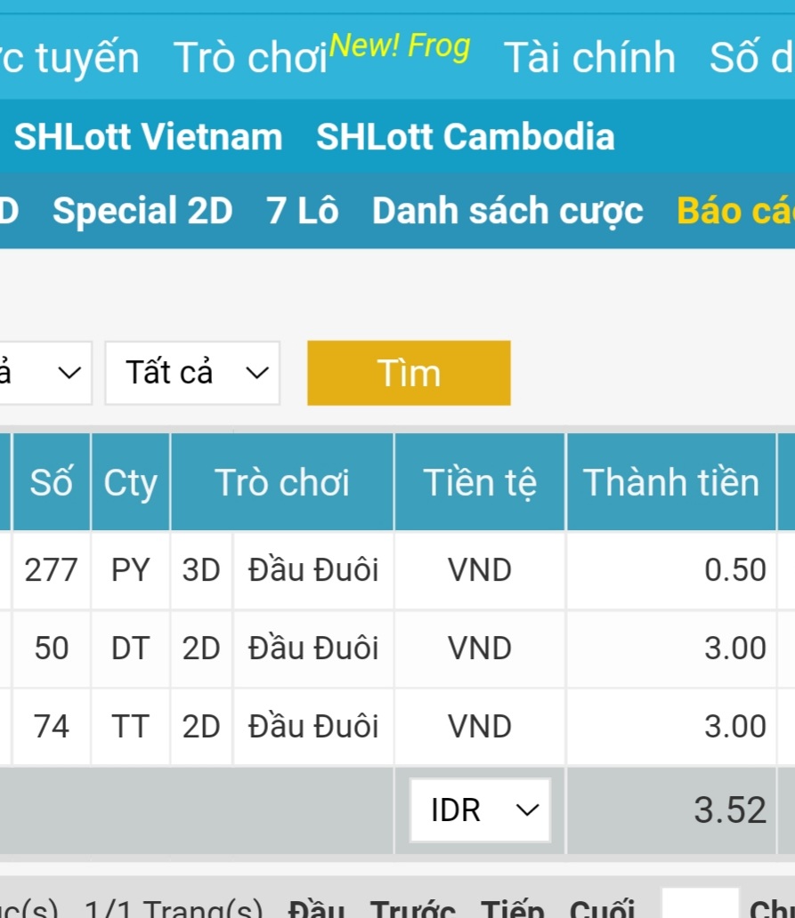795x918 pixels.
Task: Switch to SHLott Vietnam tab
Action: (148, 137)
